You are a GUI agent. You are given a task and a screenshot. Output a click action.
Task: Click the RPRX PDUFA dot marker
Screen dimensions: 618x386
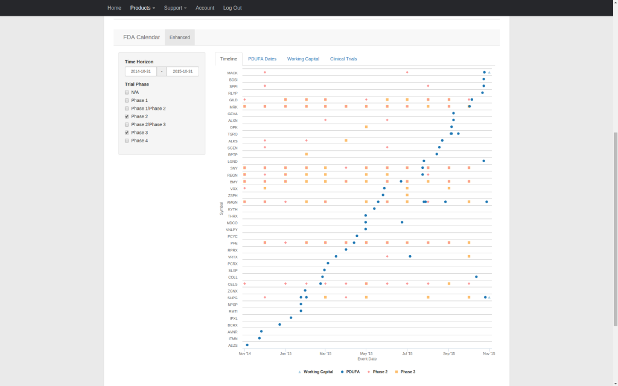[346, 249]
